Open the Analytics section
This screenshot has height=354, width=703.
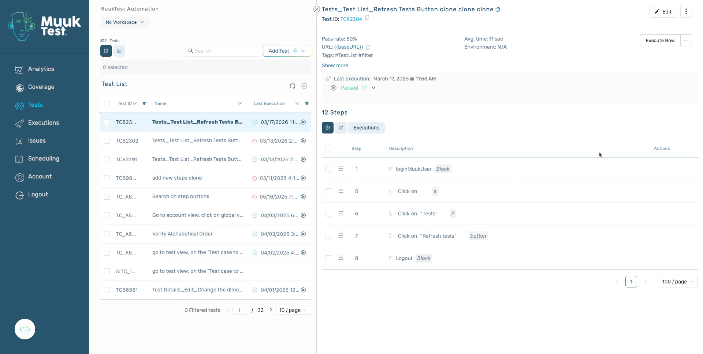point(35,69)
